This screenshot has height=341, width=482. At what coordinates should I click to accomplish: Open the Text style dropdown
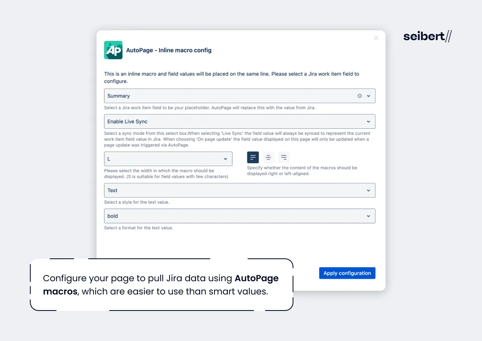[x=240, y=190]
